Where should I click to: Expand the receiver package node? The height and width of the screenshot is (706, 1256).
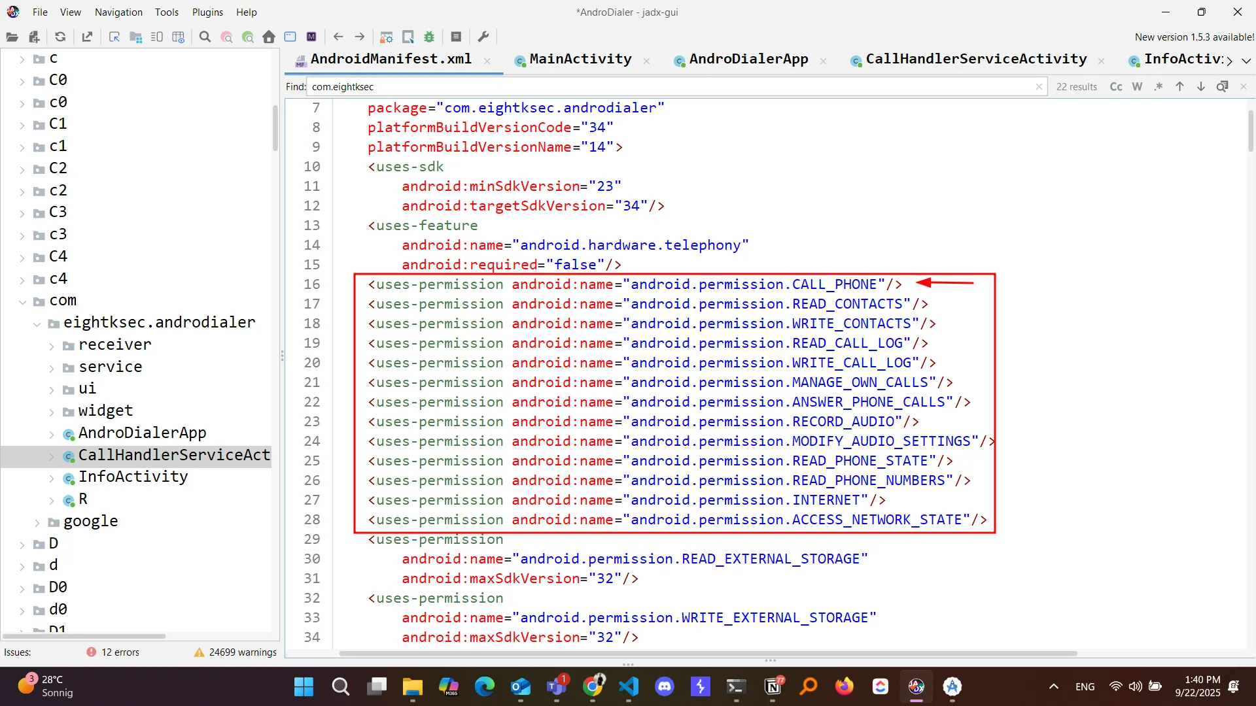[x=52, y=346]
